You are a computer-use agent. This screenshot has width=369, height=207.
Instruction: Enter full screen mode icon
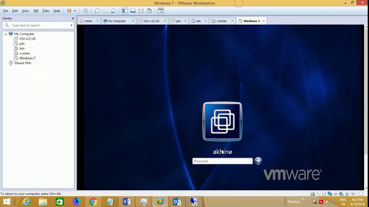click(x=141, y=11)
